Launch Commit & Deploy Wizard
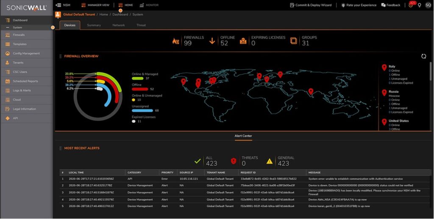This screenshot has width=434, height=219. click(311, 5)
